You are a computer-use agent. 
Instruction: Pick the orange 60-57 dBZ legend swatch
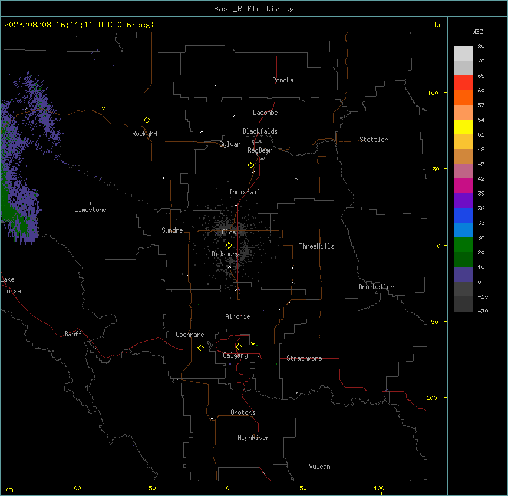(x=463, y=97)
